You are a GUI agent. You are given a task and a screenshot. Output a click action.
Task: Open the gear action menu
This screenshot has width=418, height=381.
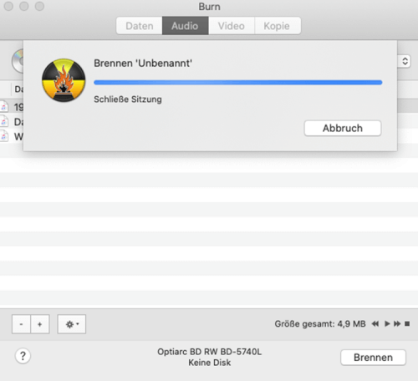pyautogui.click(x=72, y=324)
